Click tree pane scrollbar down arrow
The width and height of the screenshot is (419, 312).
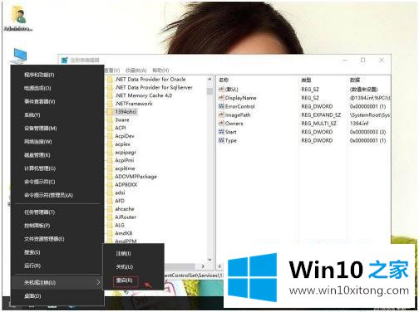click(x=209, y=260)
